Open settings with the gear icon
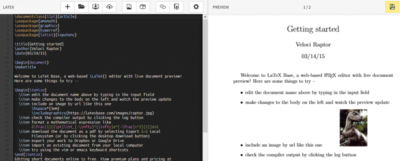Screen dimensions: 400x161 pyautogui.click(x=196, y=7)
